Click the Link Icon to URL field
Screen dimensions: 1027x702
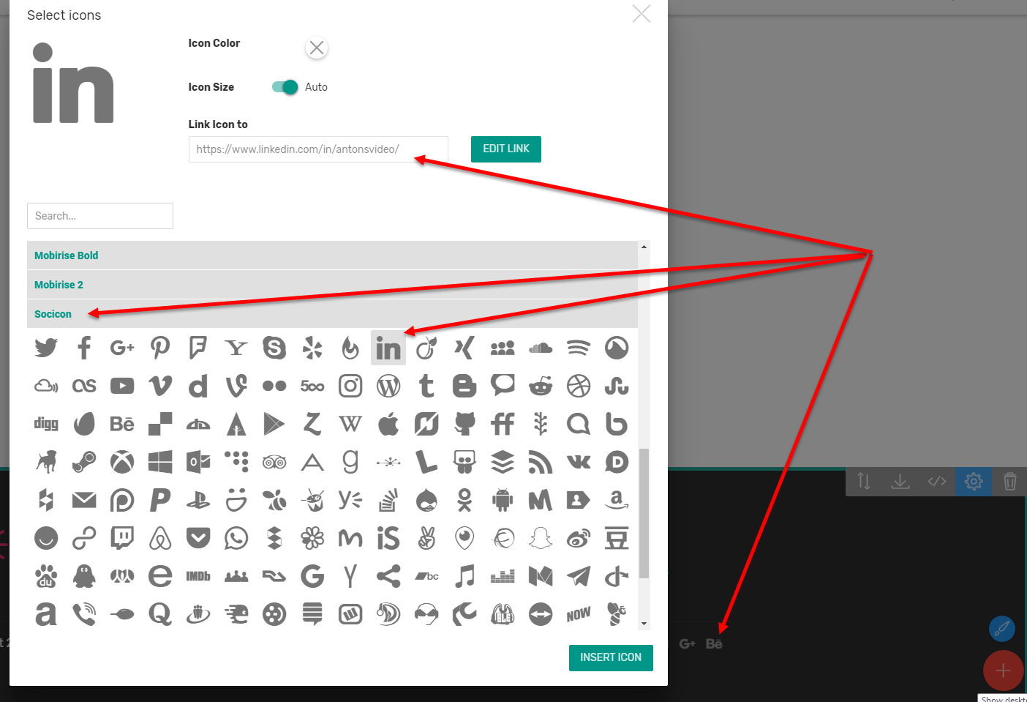click(x=318, y=149)
